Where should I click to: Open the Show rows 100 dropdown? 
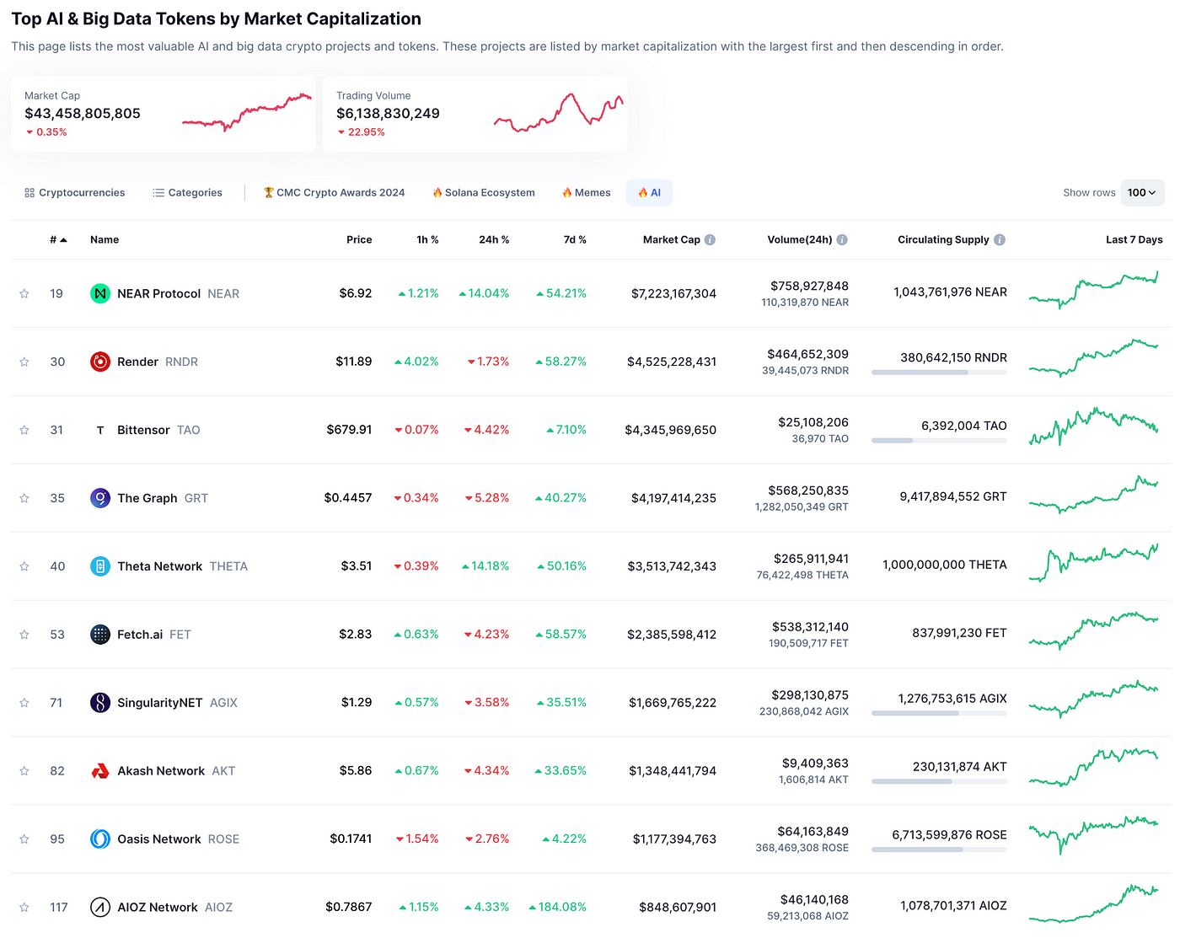pos(1142,193)
